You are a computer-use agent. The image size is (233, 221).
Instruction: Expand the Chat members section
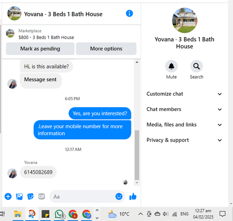click(x=184, y=109)
